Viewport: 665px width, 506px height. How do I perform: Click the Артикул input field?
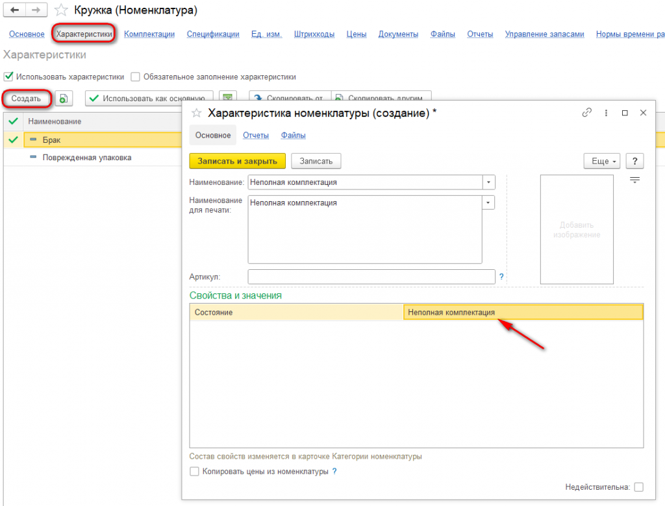point(371,277)
